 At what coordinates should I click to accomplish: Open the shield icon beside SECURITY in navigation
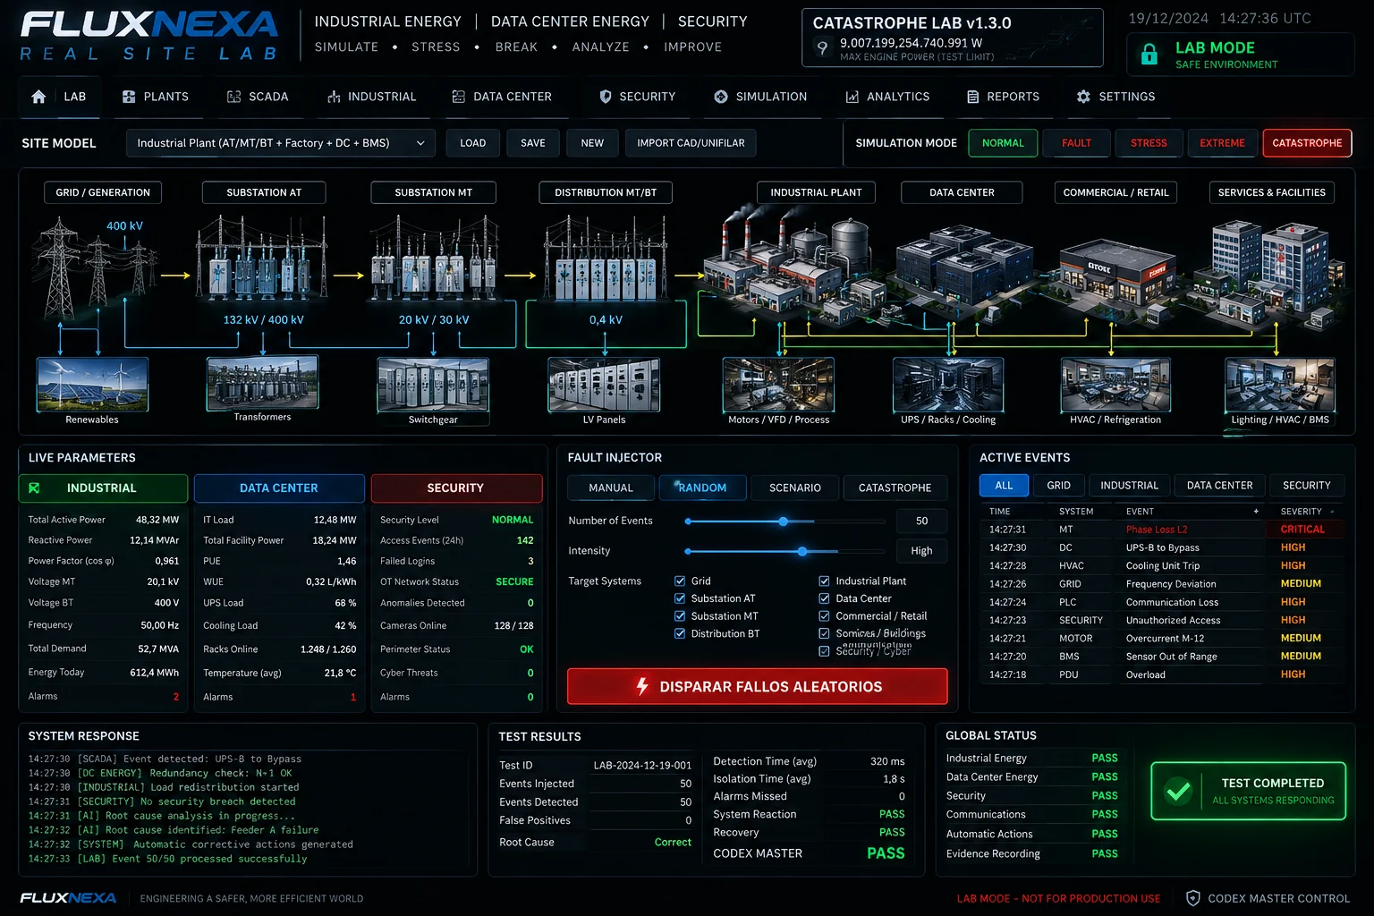(606, 97)
